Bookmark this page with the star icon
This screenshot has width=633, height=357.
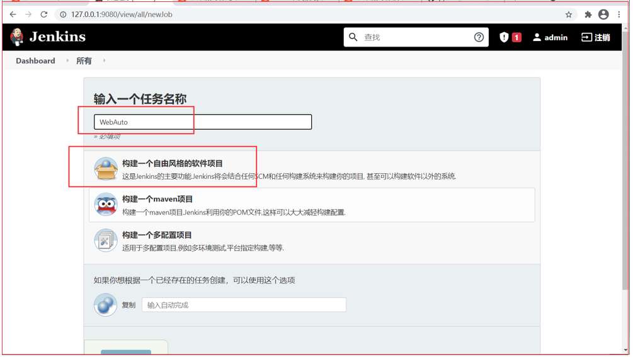(x=568, y=14)
